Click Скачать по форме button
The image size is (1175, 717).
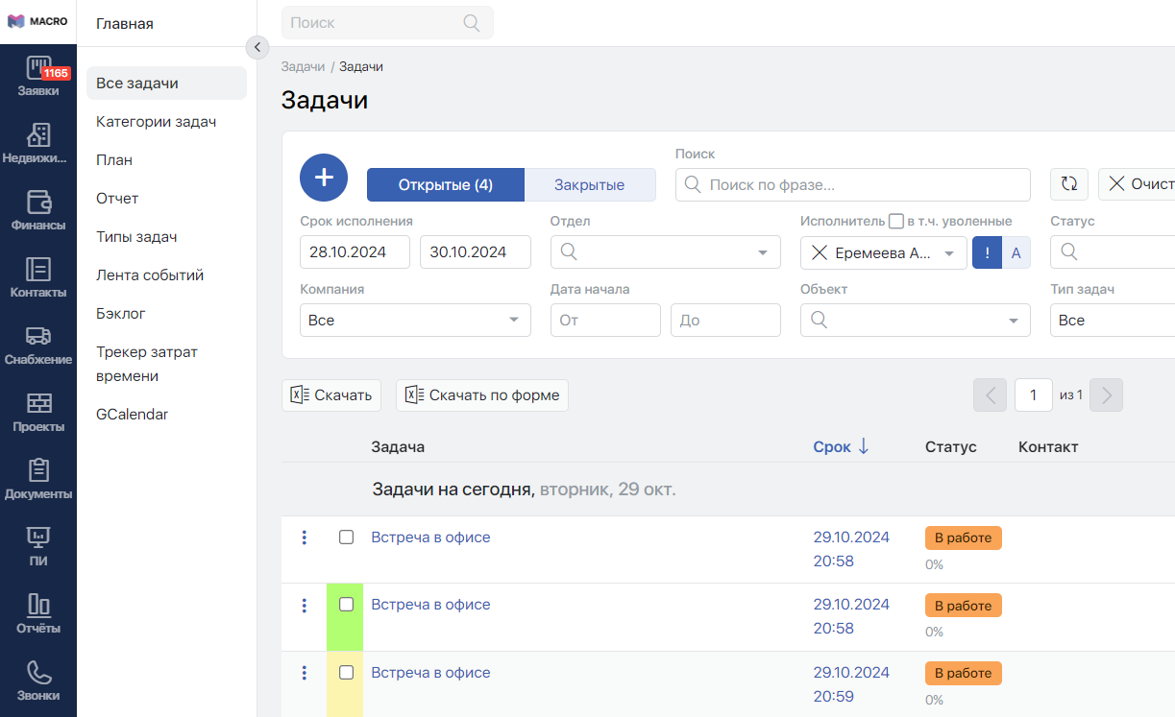pyautogui.click(x=482, y=395)
